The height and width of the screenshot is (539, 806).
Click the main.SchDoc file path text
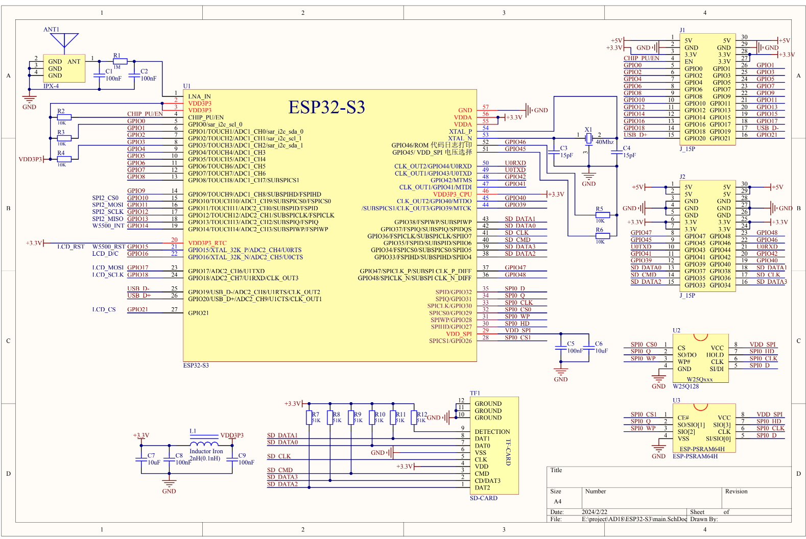pyautogui.click(x=634, y=519)
